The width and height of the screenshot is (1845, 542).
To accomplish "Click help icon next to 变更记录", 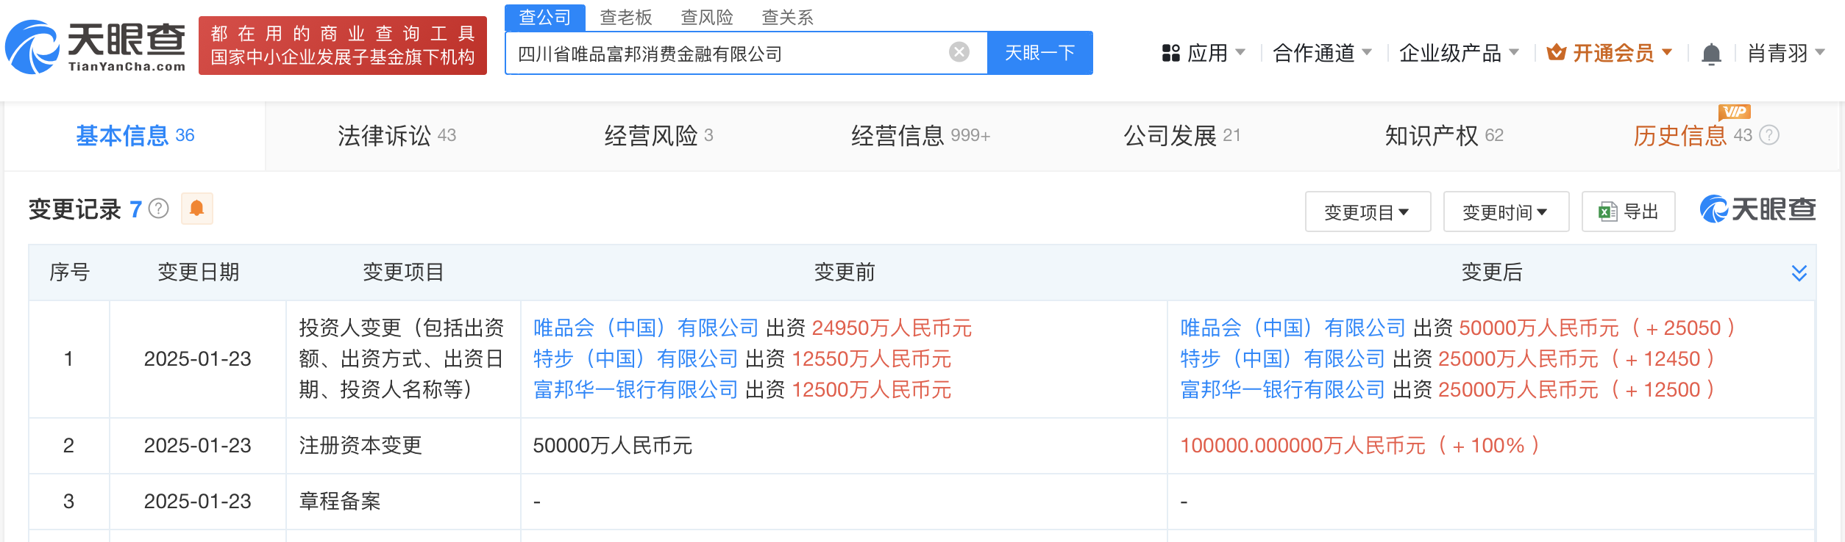I will click(x=159, y=209).
